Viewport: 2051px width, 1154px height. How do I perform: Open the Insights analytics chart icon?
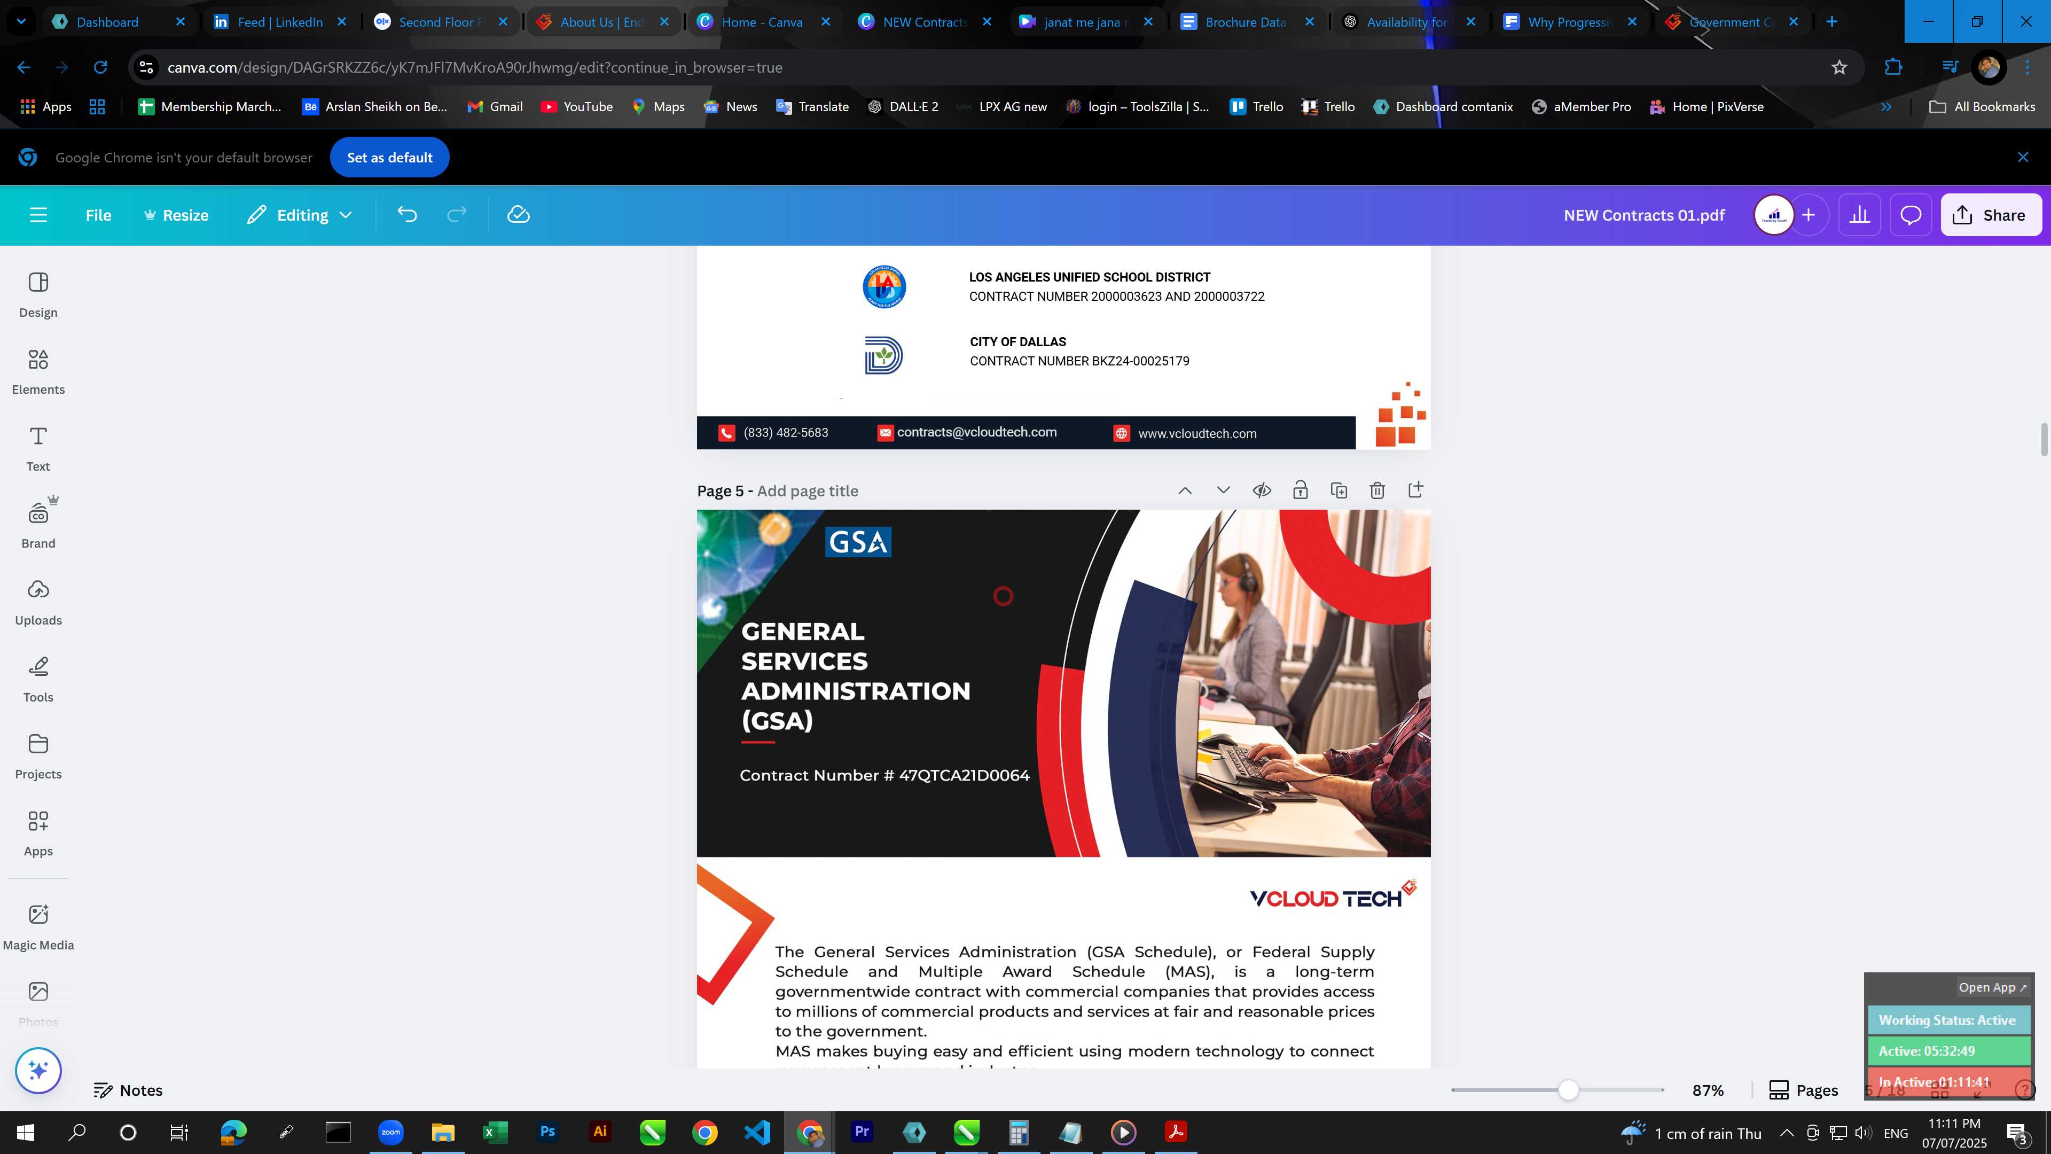(1859, 215)
